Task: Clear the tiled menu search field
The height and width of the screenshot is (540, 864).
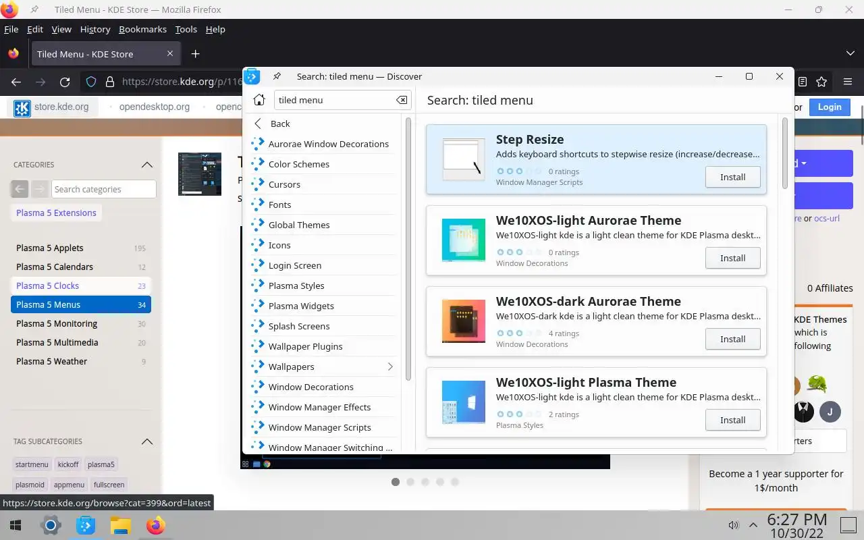Action: [x=402, y=100]
